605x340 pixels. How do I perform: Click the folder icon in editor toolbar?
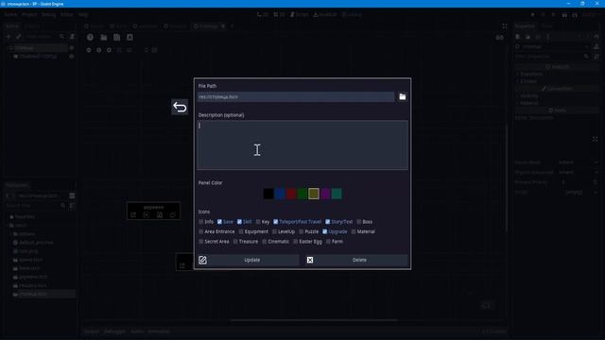(x=103, y=38)
